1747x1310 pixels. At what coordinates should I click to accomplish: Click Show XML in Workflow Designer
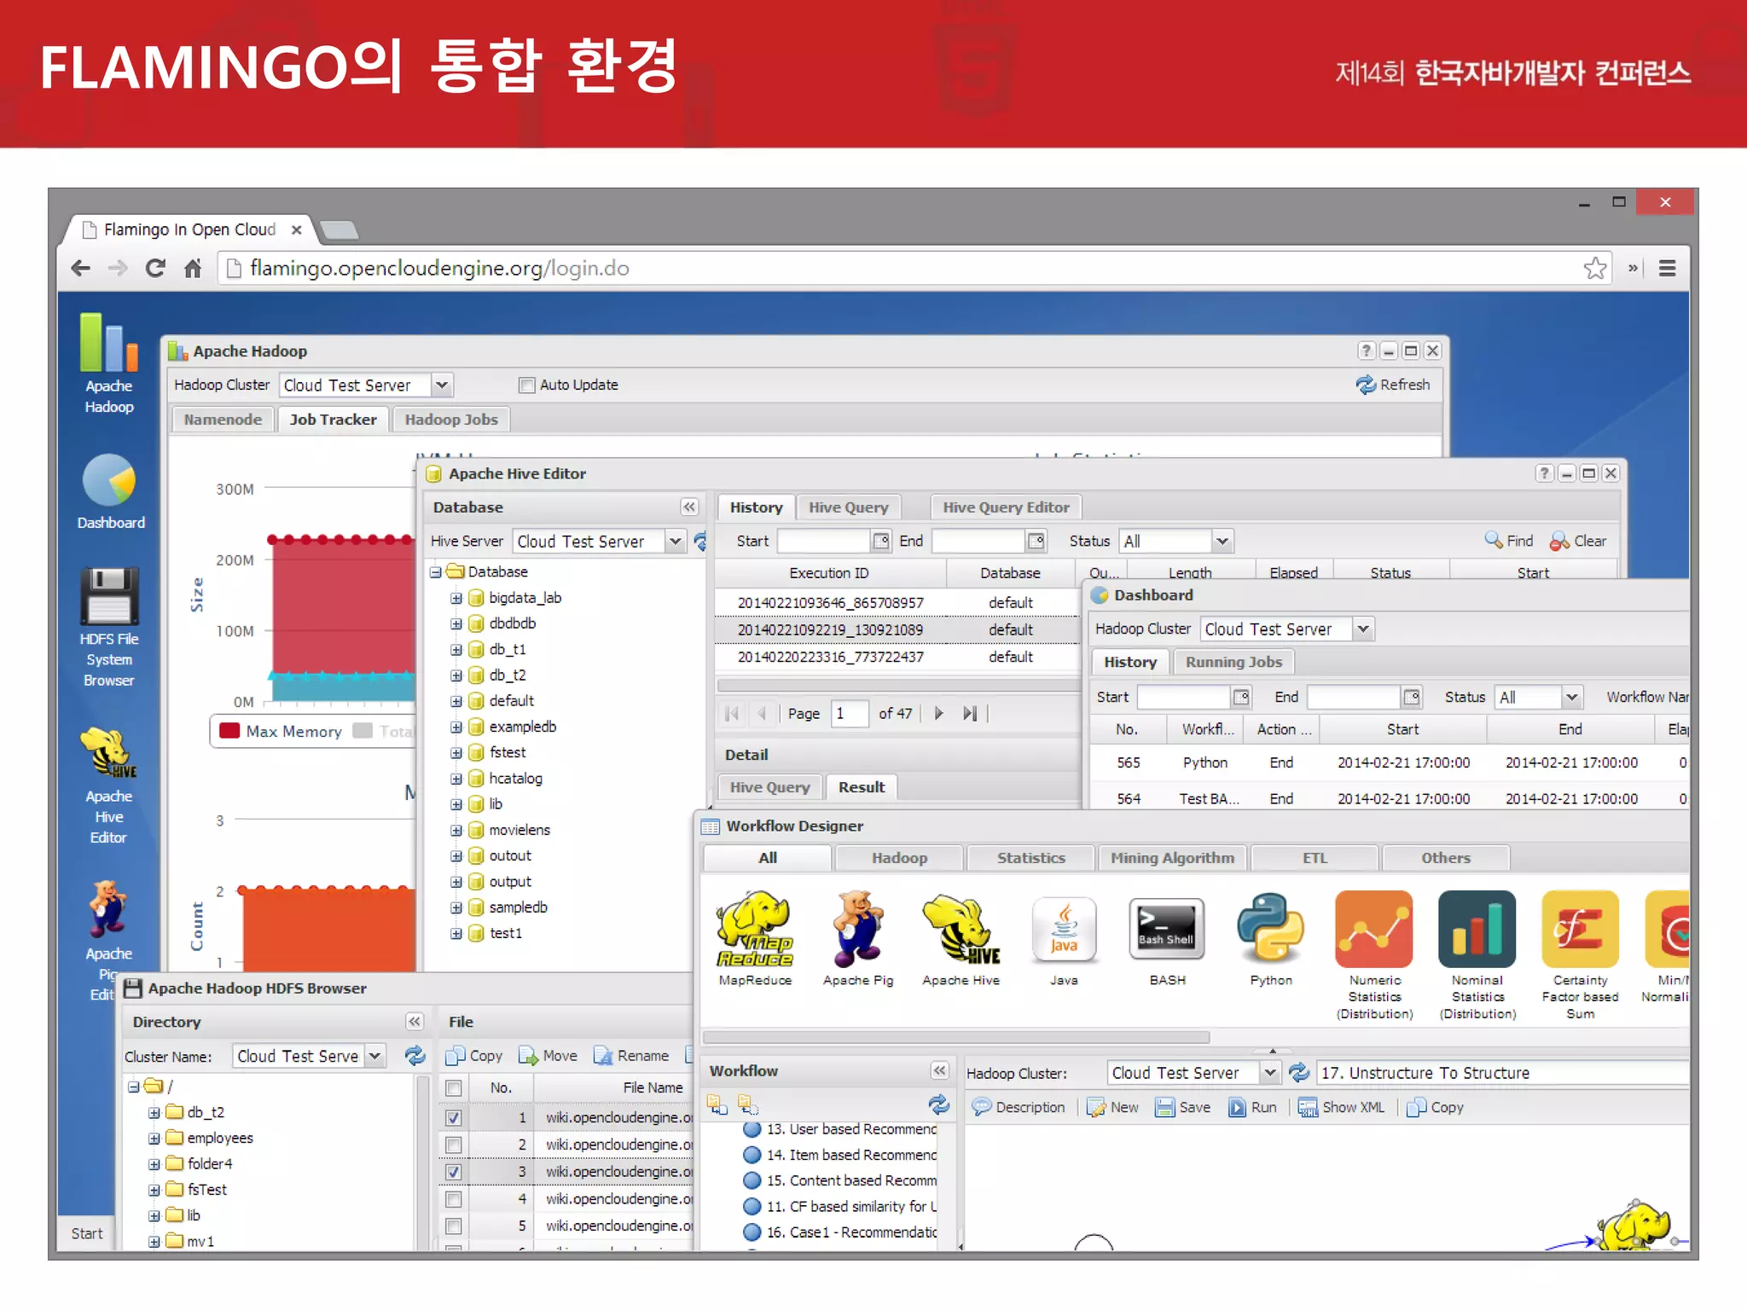click(x=1341, y=1107)
